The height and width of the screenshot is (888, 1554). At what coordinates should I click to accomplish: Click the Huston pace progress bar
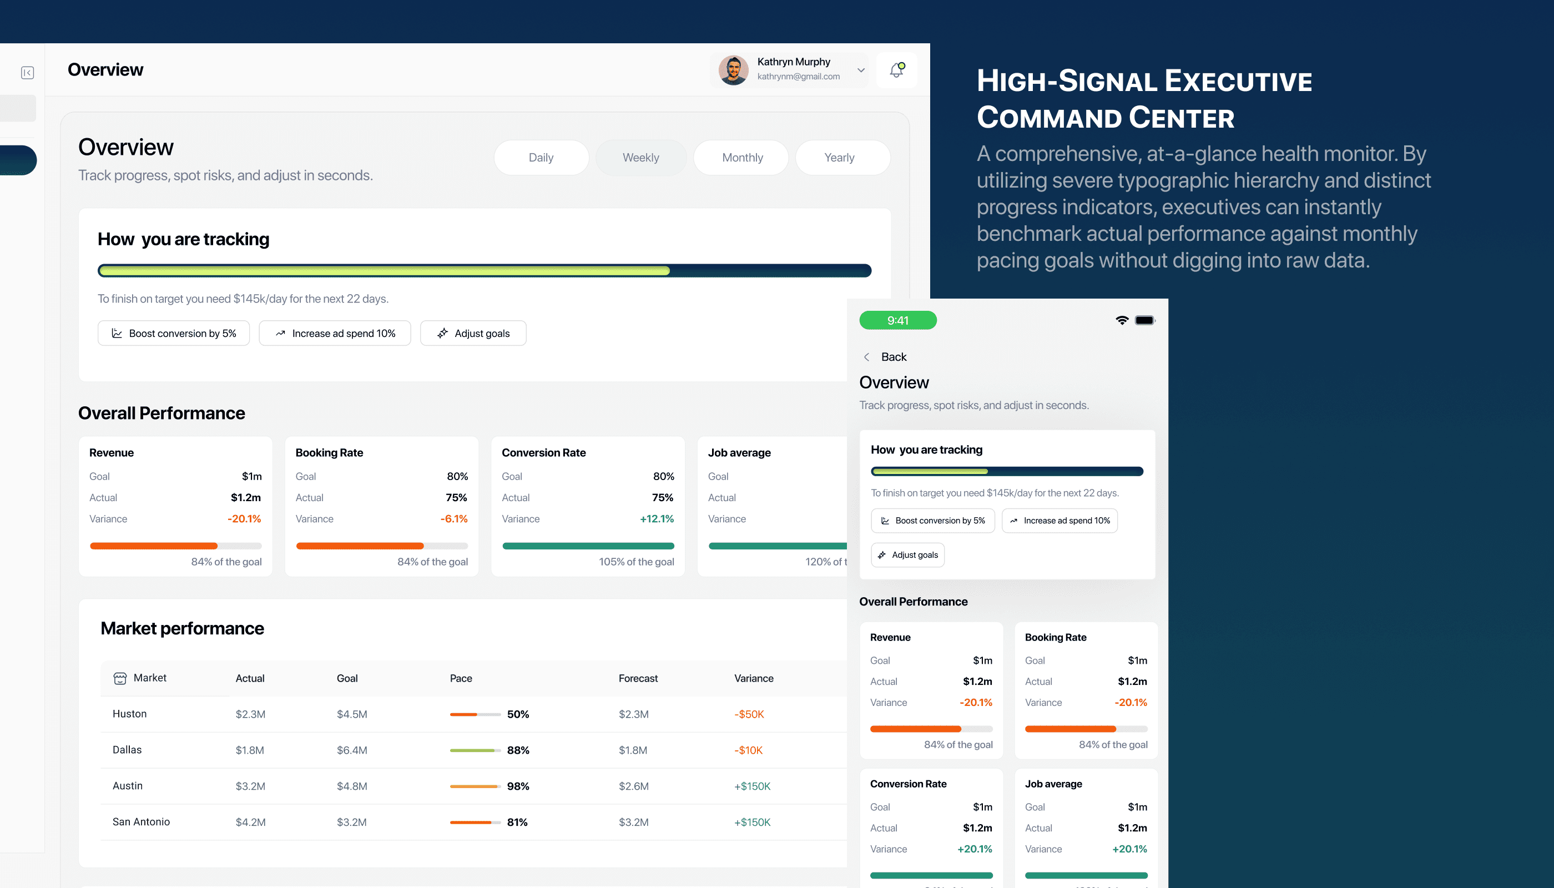pyautogui.click(x=475, y=714)
